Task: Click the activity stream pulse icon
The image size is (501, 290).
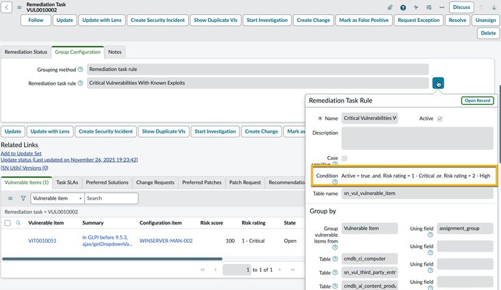Action: [415, 8]
